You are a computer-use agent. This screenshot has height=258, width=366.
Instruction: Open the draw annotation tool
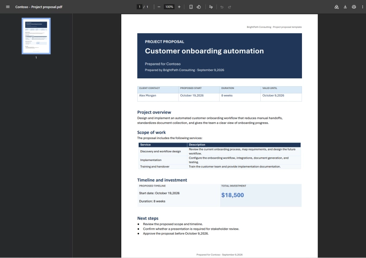[211, 7]
